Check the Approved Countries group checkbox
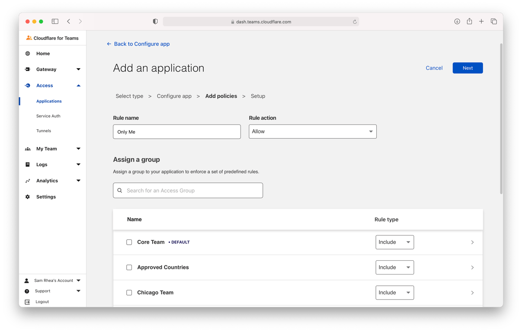This screenshot has width=522, height=332. pyautogui.click(x=129, y=268)
